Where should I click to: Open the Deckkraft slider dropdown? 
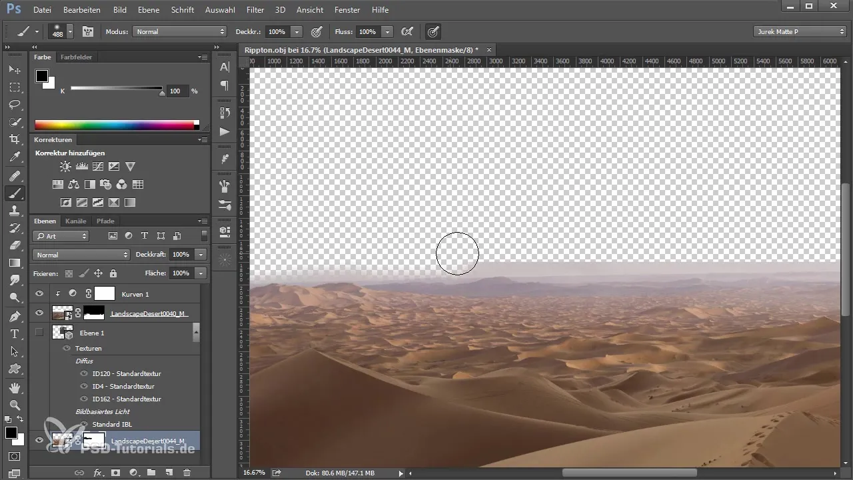click(x=201, y=255)
